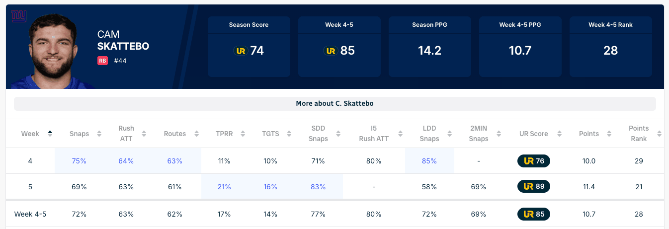Click the UR logo in Season Score card
The image size is (669, 229).
point(241,51)
